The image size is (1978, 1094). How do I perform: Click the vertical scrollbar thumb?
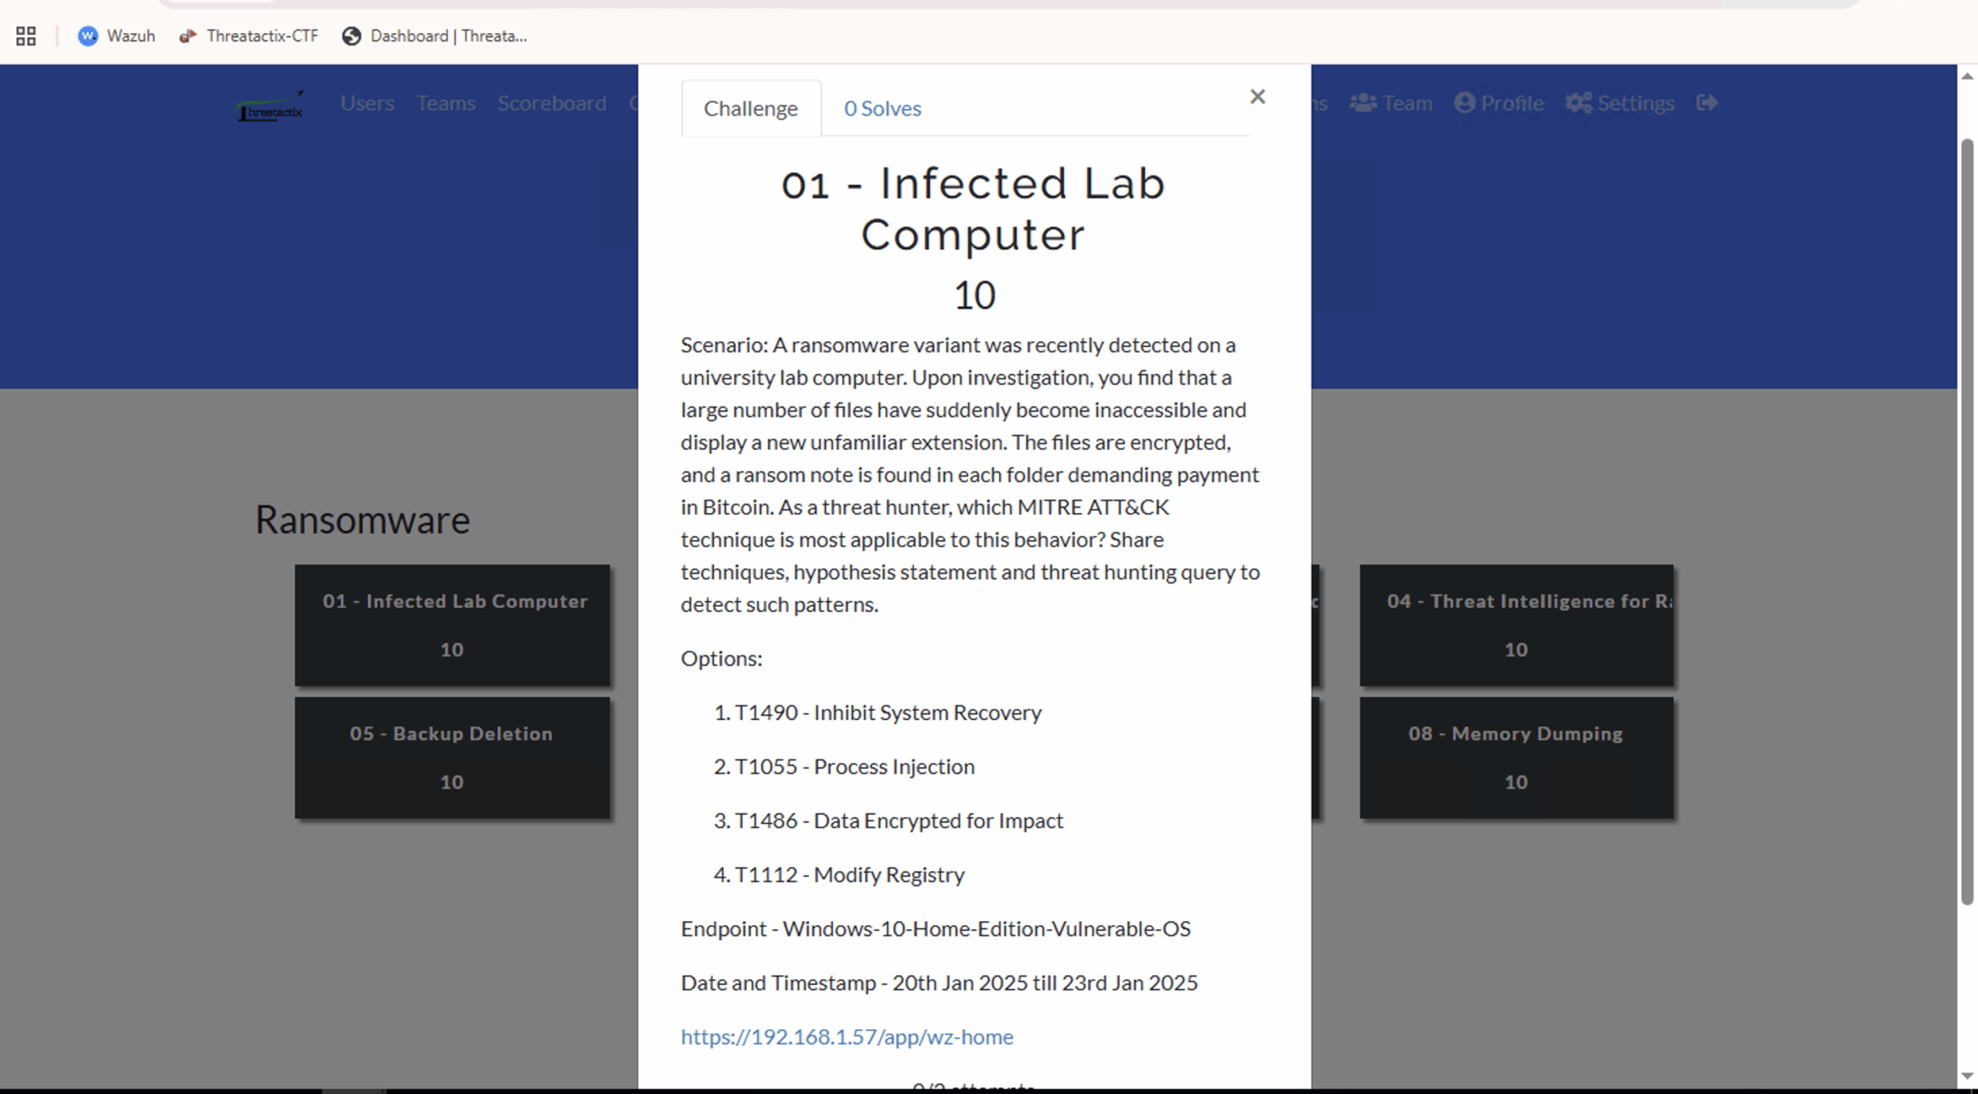point(1967,522)
